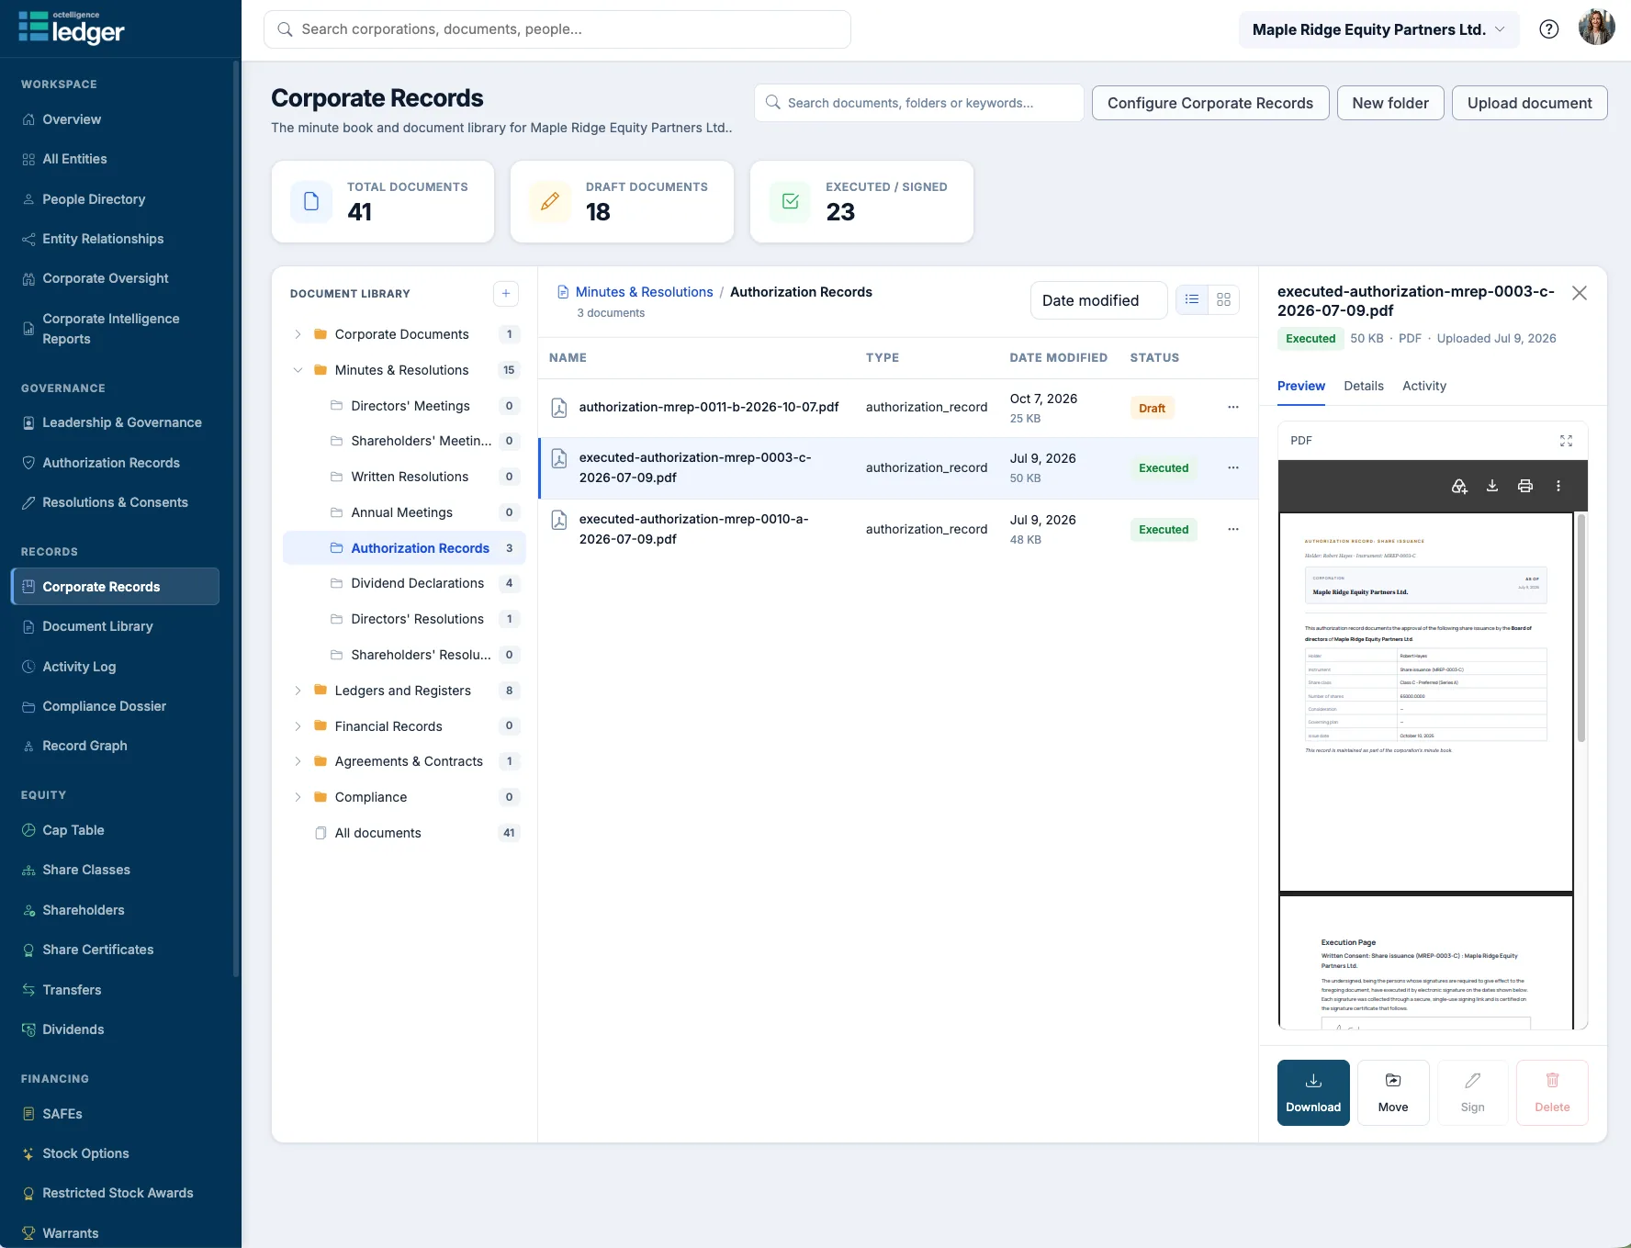
Task: Move the selected document
Action: [1393, 1093]
